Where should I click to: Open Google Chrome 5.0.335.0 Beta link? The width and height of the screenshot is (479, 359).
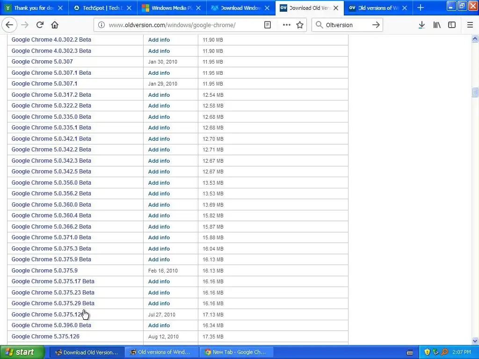pos(51,116)
